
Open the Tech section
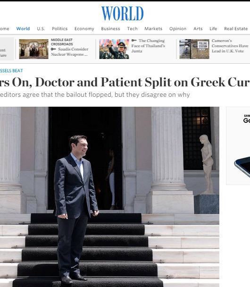coord(132,29)
